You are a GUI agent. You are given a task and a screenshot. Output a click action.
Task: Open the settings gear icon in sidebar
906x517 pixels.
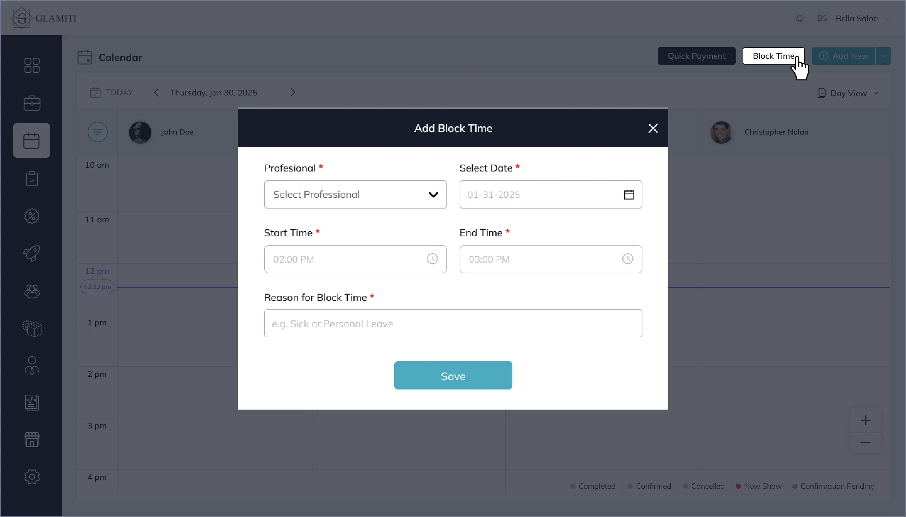(32, 476)
